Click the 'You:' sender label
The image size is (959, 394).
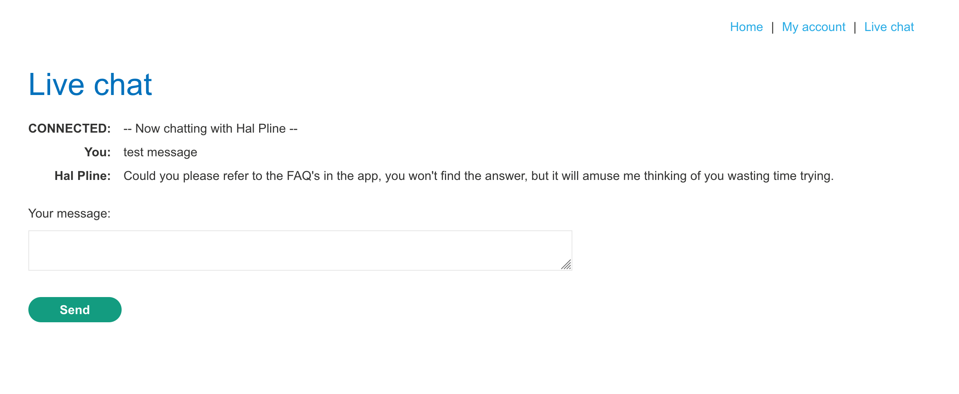(x=98, y=152)
